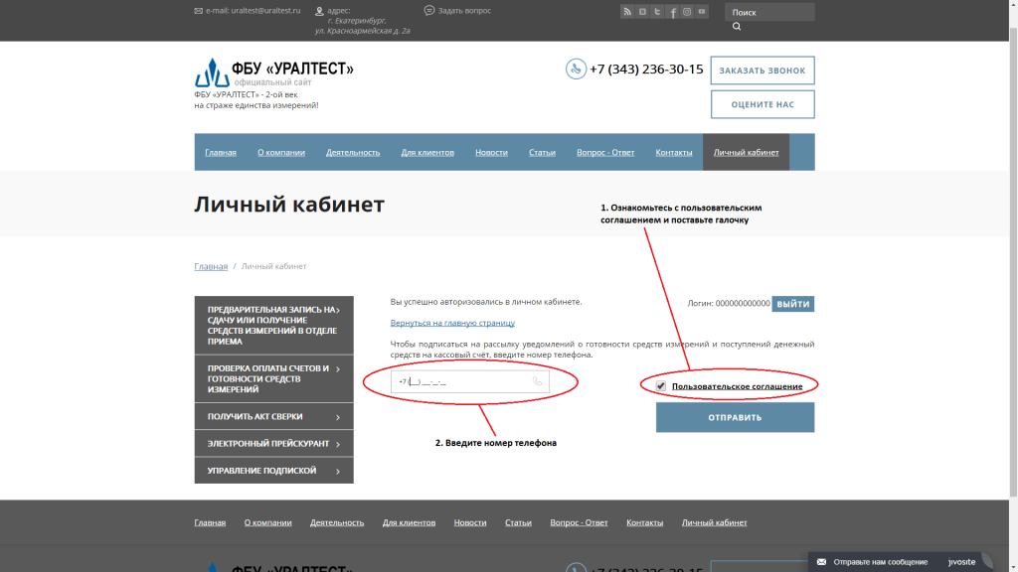Open О компании in the blue header menu
This screenshot has width=1018, height=572.
coord(281,152)
